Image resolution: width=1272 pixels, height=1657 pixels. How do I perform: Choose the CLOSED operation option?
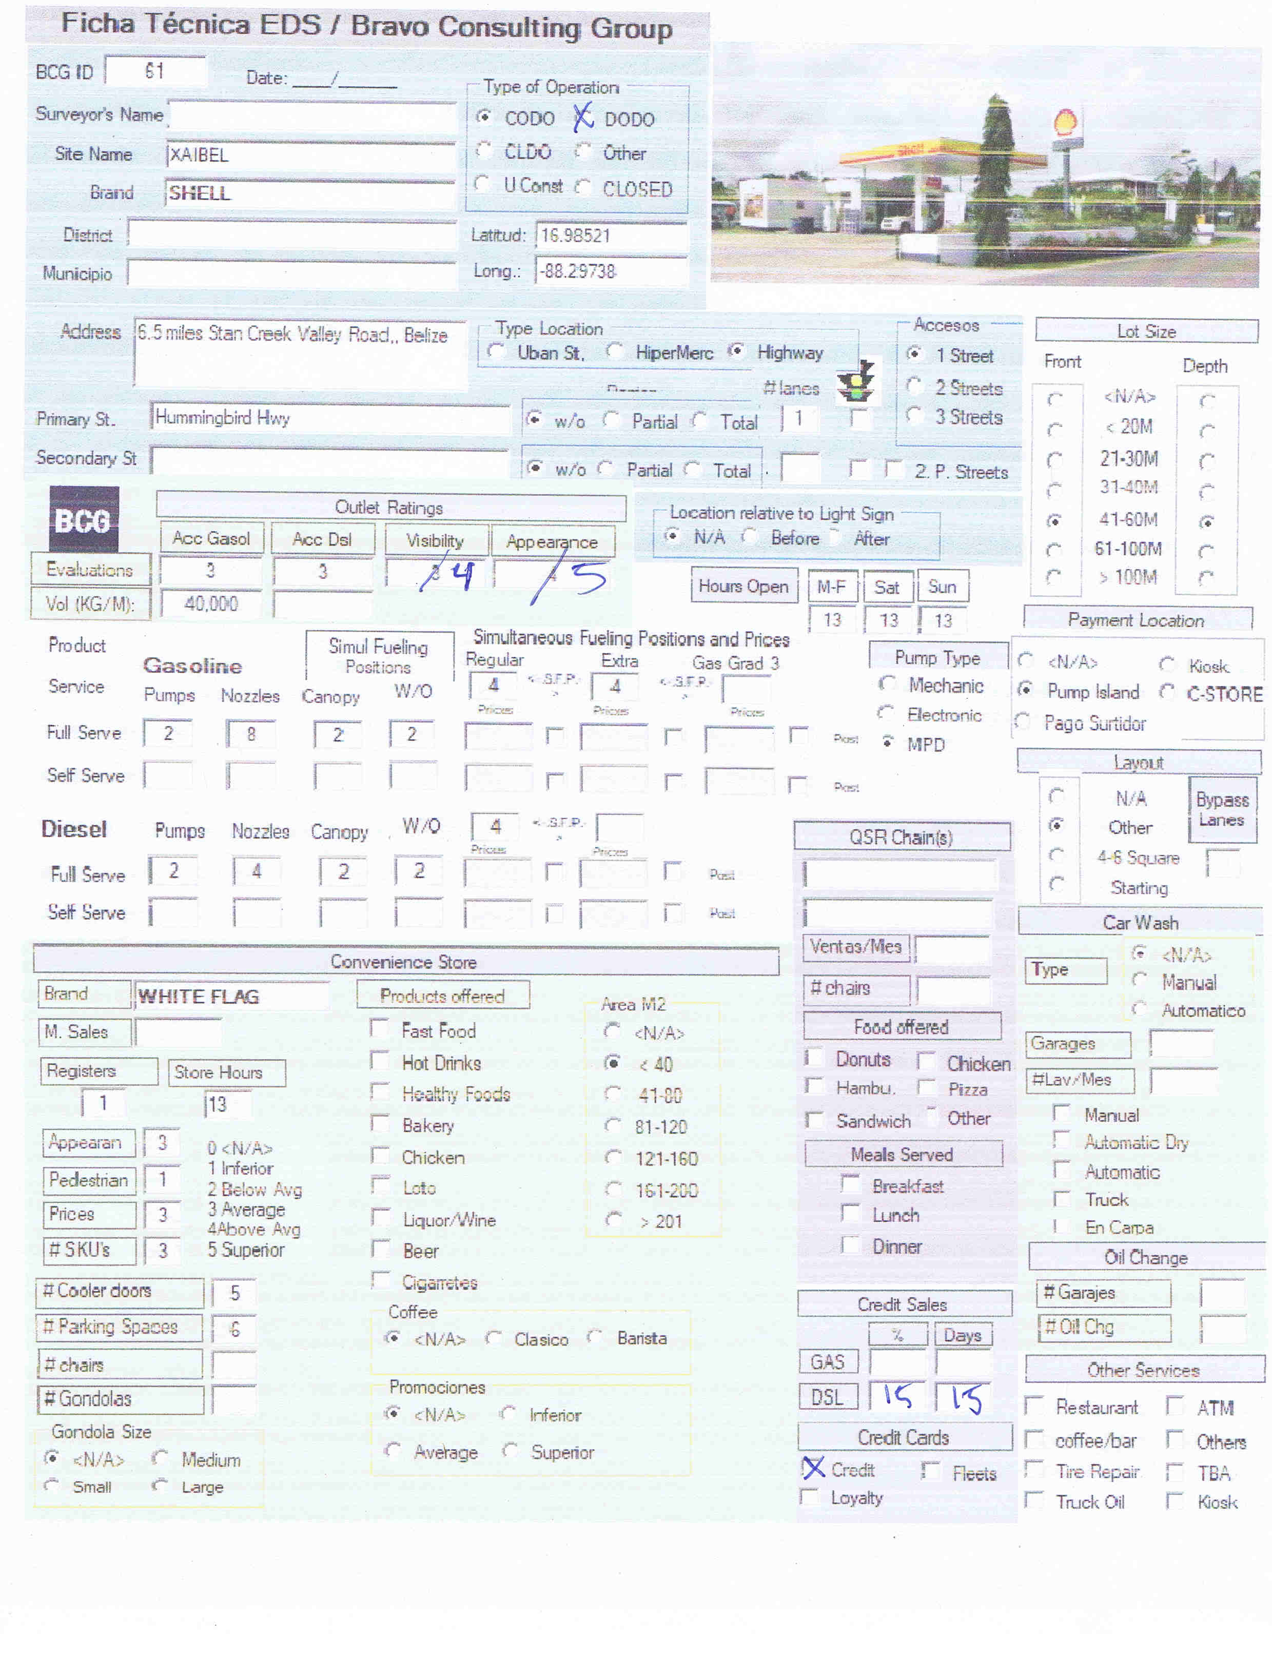pos(582,187)
